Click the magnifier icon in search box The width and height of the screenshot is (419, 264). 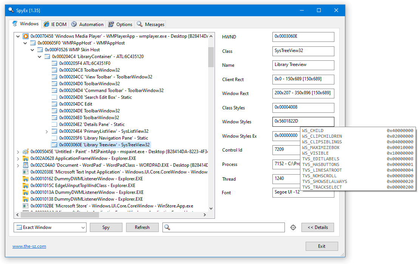point(167,227)
